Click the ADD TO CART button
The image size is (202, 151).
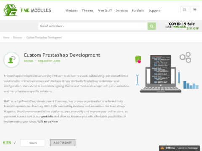[63, 143]
